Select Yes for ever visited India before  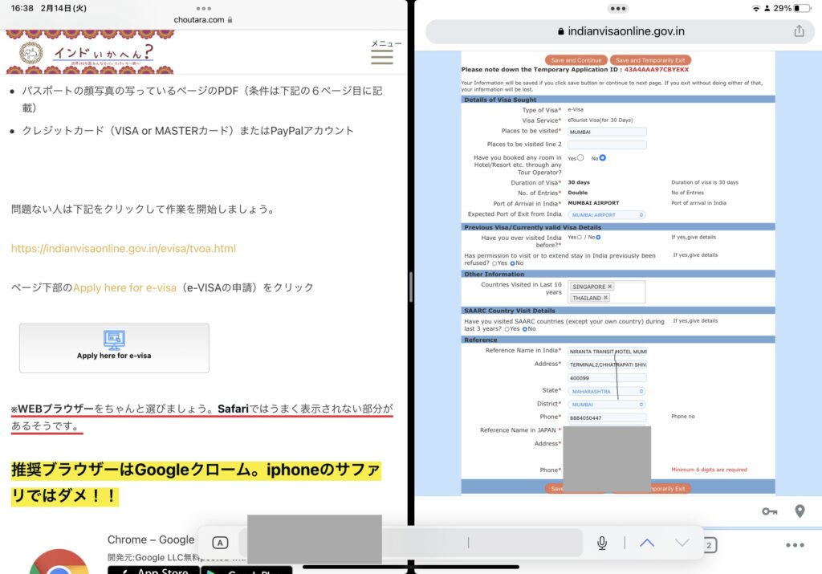(580, 238)
